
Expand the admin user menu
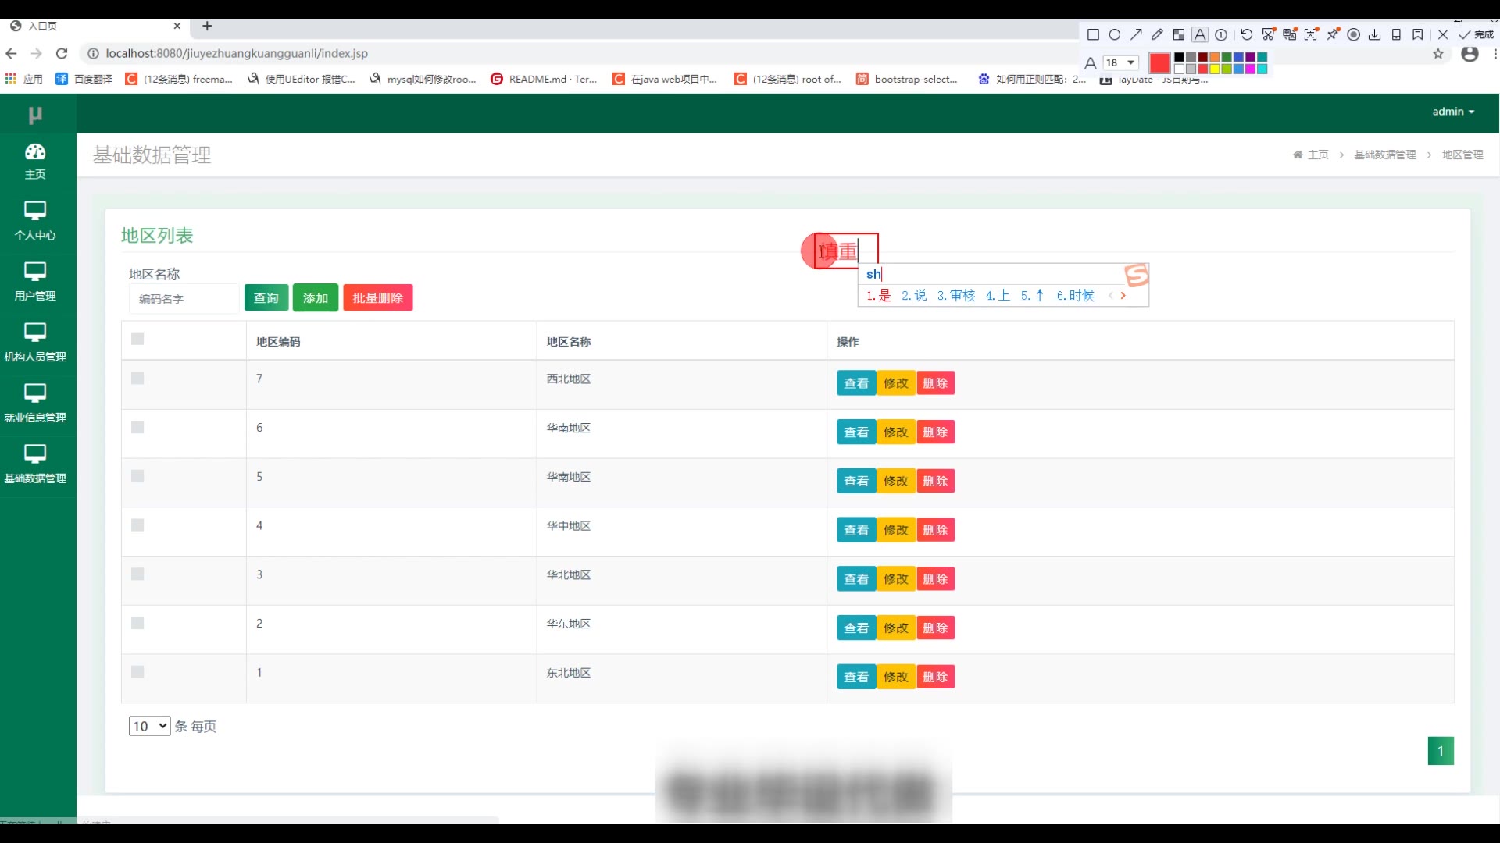1453,112
